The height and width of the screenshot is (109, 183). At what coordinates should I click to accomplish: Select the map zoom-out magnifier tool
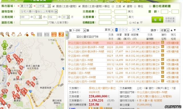click(8, 34)
